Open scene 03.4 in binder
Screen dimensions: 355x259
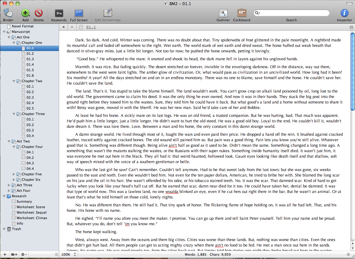pyautogui.click(x=30, y=136)
